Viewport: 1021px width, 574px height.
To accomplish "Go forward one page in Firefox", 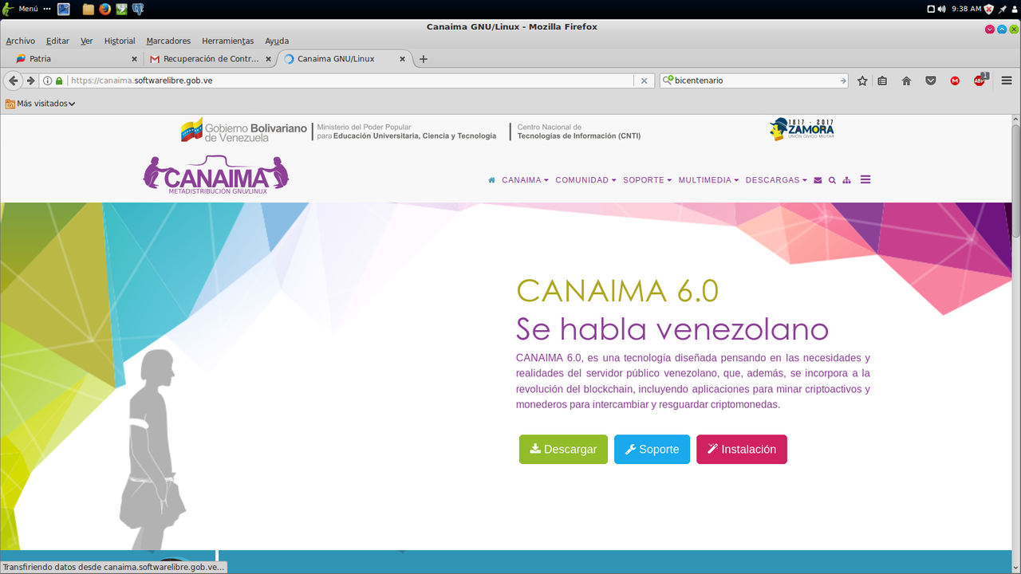I will point(30,81).
